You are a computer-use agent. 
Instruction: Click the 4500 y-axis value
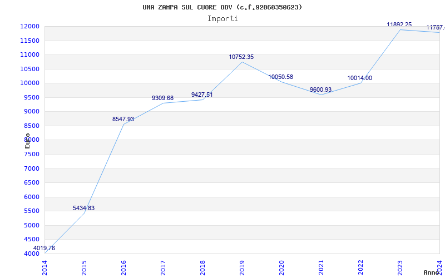(x=32, y=240)
